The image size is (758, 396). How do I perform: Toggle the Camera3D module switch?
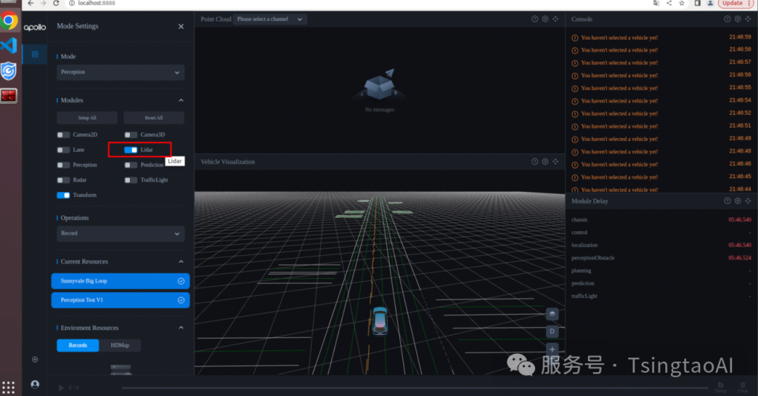131,135
